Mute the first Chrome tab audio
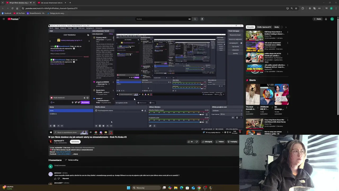Screen dimensions: 339x191 (31, 3)
